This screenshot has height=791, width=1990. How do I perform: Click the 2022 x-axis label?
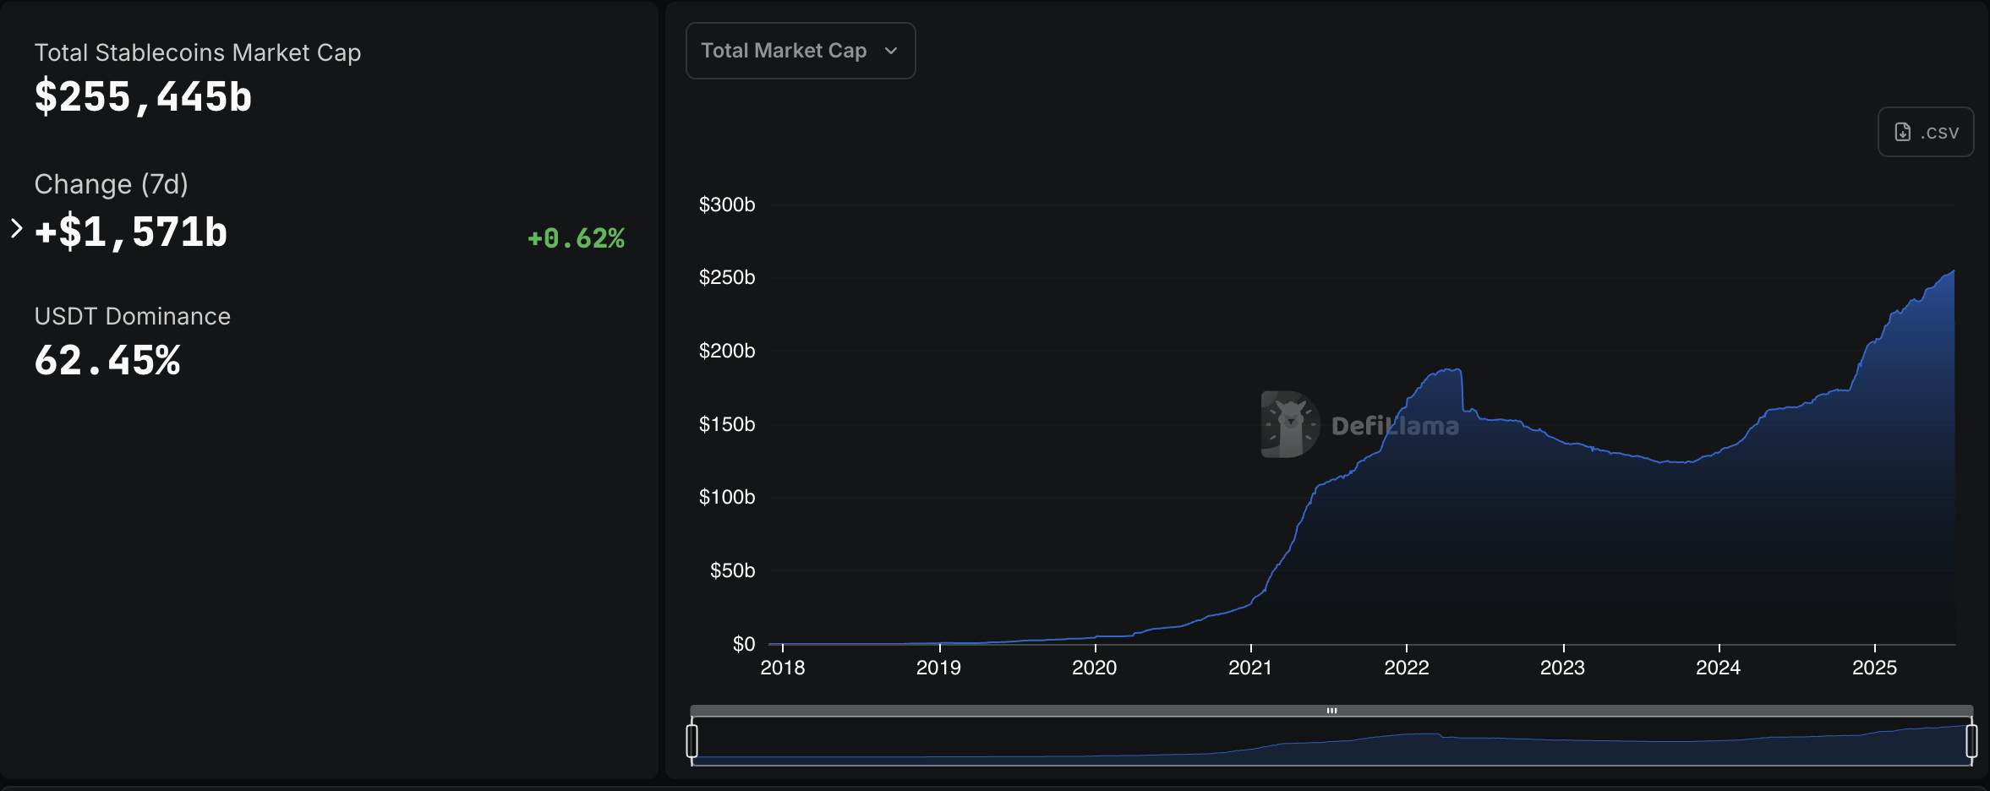(x=1407, y=668)
